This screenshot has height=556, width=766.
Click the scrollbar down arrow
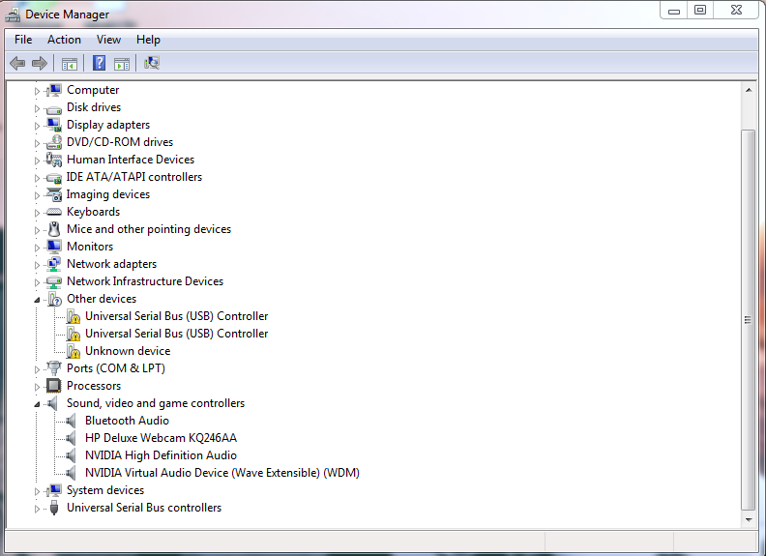tap(749, 520)
